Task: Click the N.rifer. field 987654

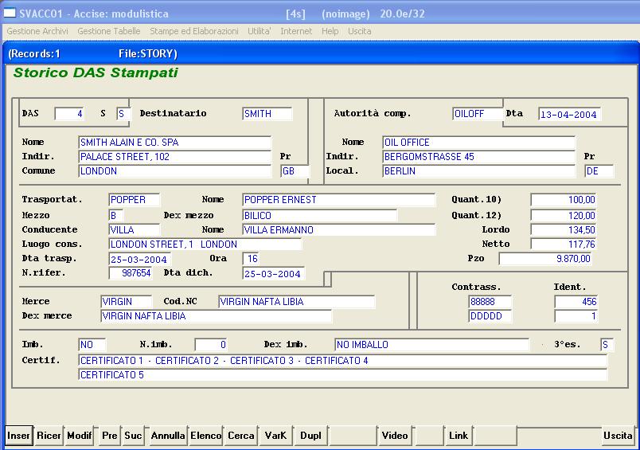Action: click(131, 273)
